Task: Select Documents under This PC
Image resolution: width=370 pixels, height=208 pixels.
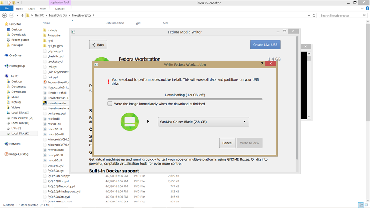Action: tap(19, 87)
